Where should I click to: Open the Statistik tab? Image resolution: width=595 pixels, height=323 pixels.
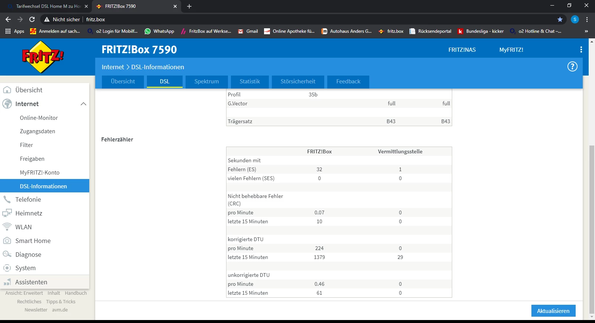[x=250, y=81]
